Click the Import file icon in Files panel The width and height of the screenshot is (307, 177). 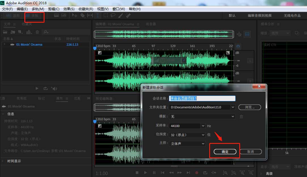coord(13,32)
